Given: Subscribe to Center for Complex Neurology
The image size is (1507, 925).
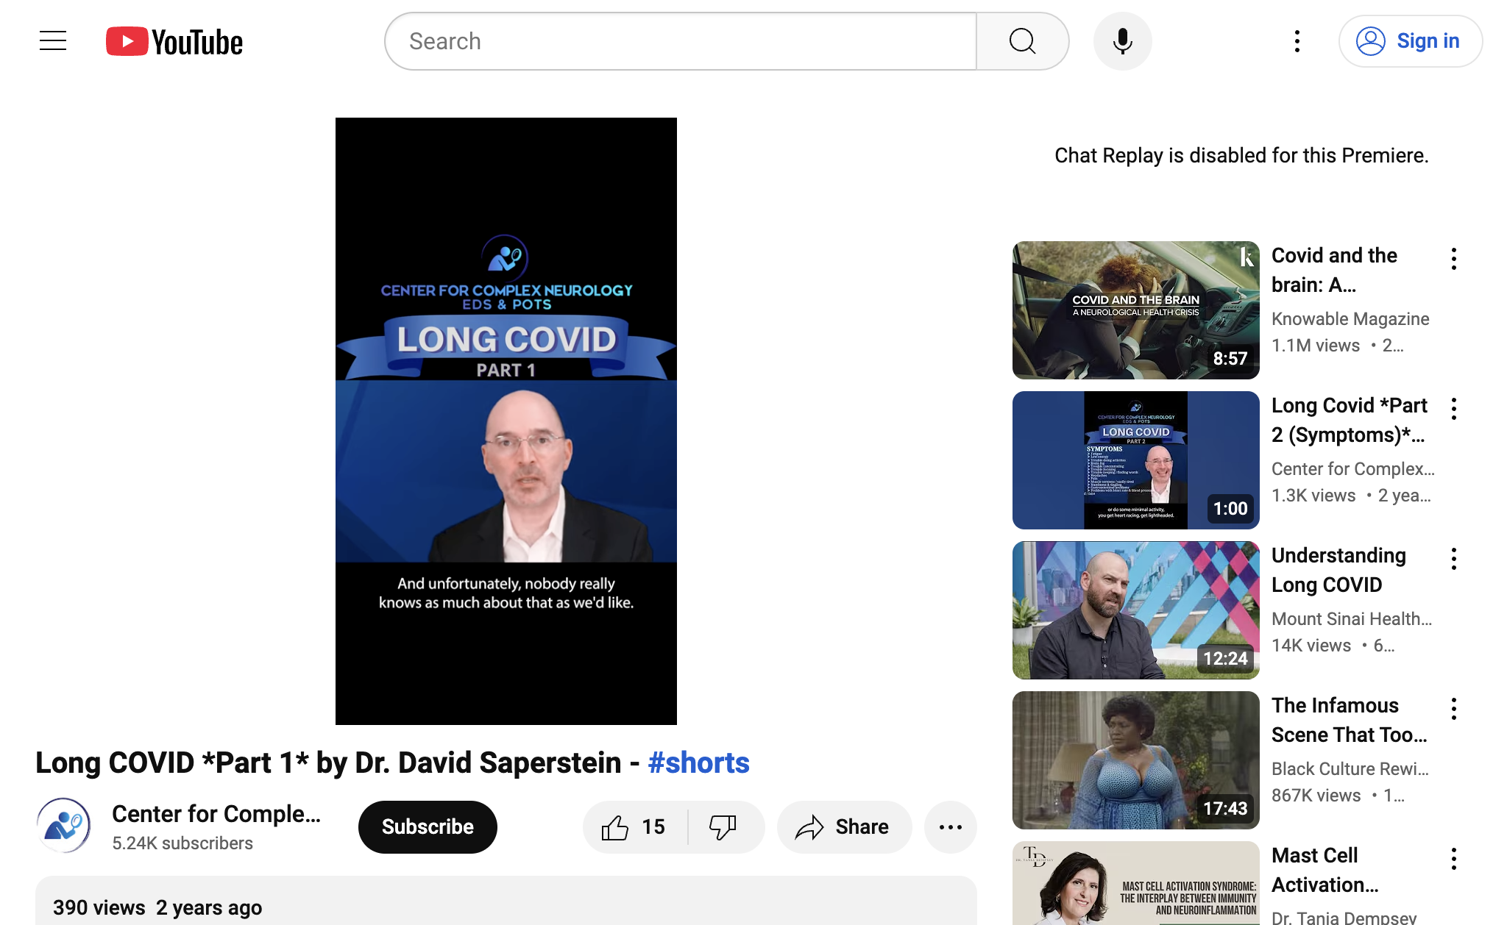Looking at the screenshot, I should [428, 827].
